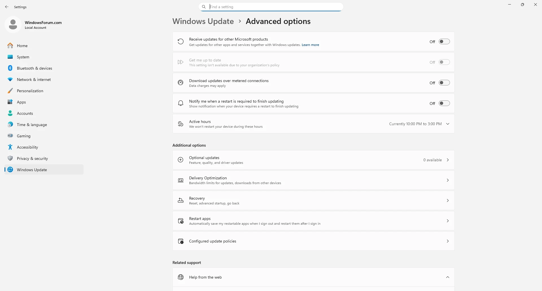Collapse the Help from the web section
The image size is (542, 291).
(448, 277)
